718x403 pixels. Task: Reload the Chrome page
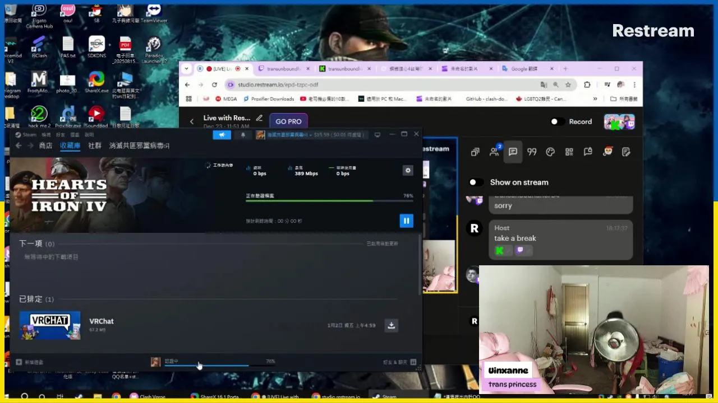pos(214,85)
